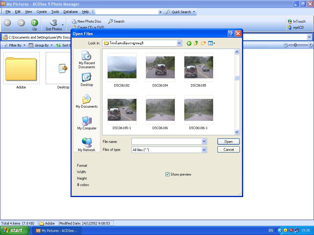Select My Recent Documents in the places bar

87,60
